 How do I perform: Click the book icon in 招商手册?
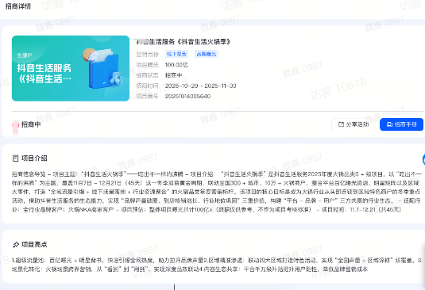389,124
